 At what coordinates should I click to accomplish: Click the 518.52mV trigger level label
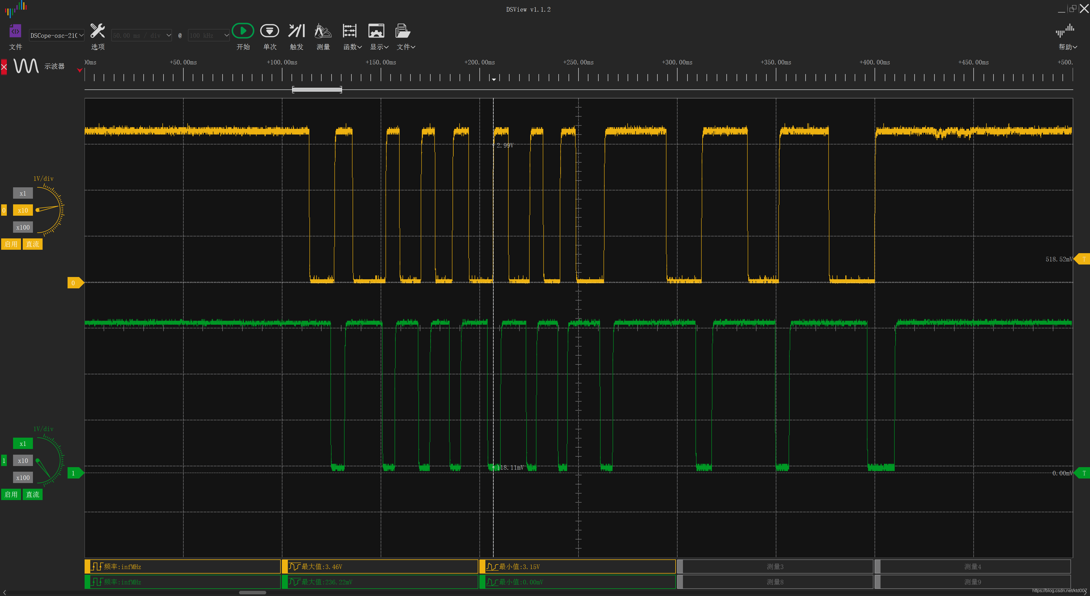pos(1059,259)
